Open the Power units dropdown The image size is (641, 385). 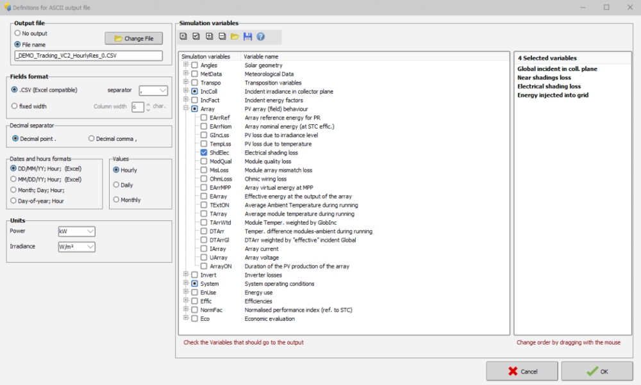tap(76, 231)
